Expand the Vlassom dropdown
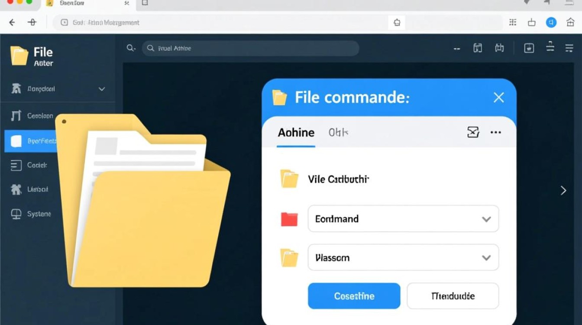Viewport: 582px width, 325px height. pyautogui.click(x=486, y=258)
